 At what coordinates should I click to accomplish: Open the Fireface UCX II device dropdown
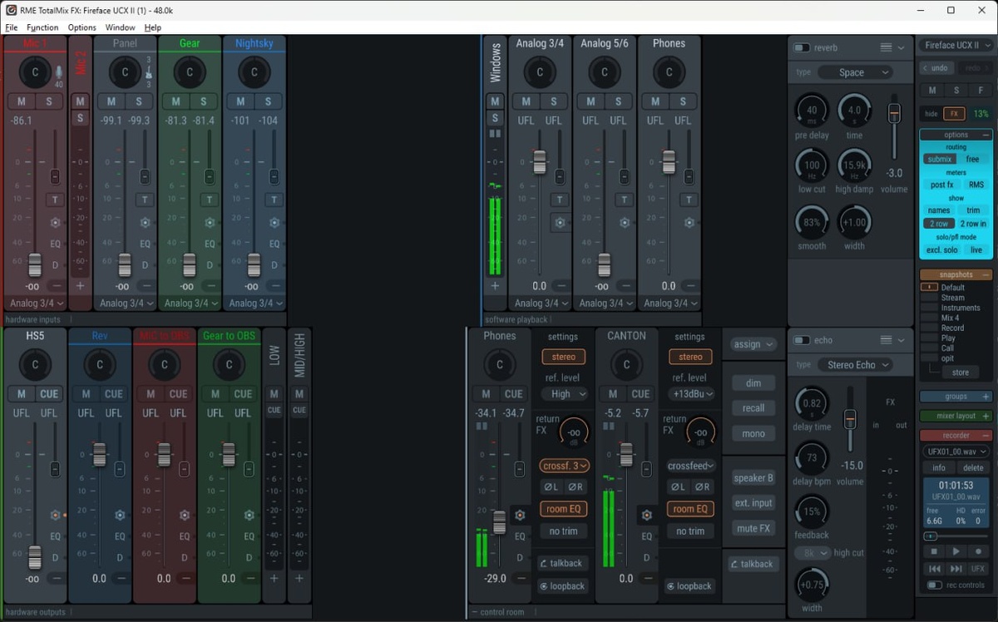pos(955,45)
